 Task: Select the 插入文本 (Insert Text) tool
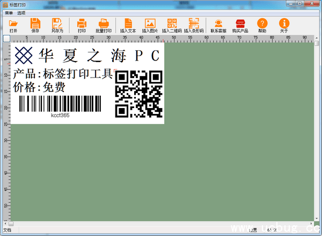(128, 25)
